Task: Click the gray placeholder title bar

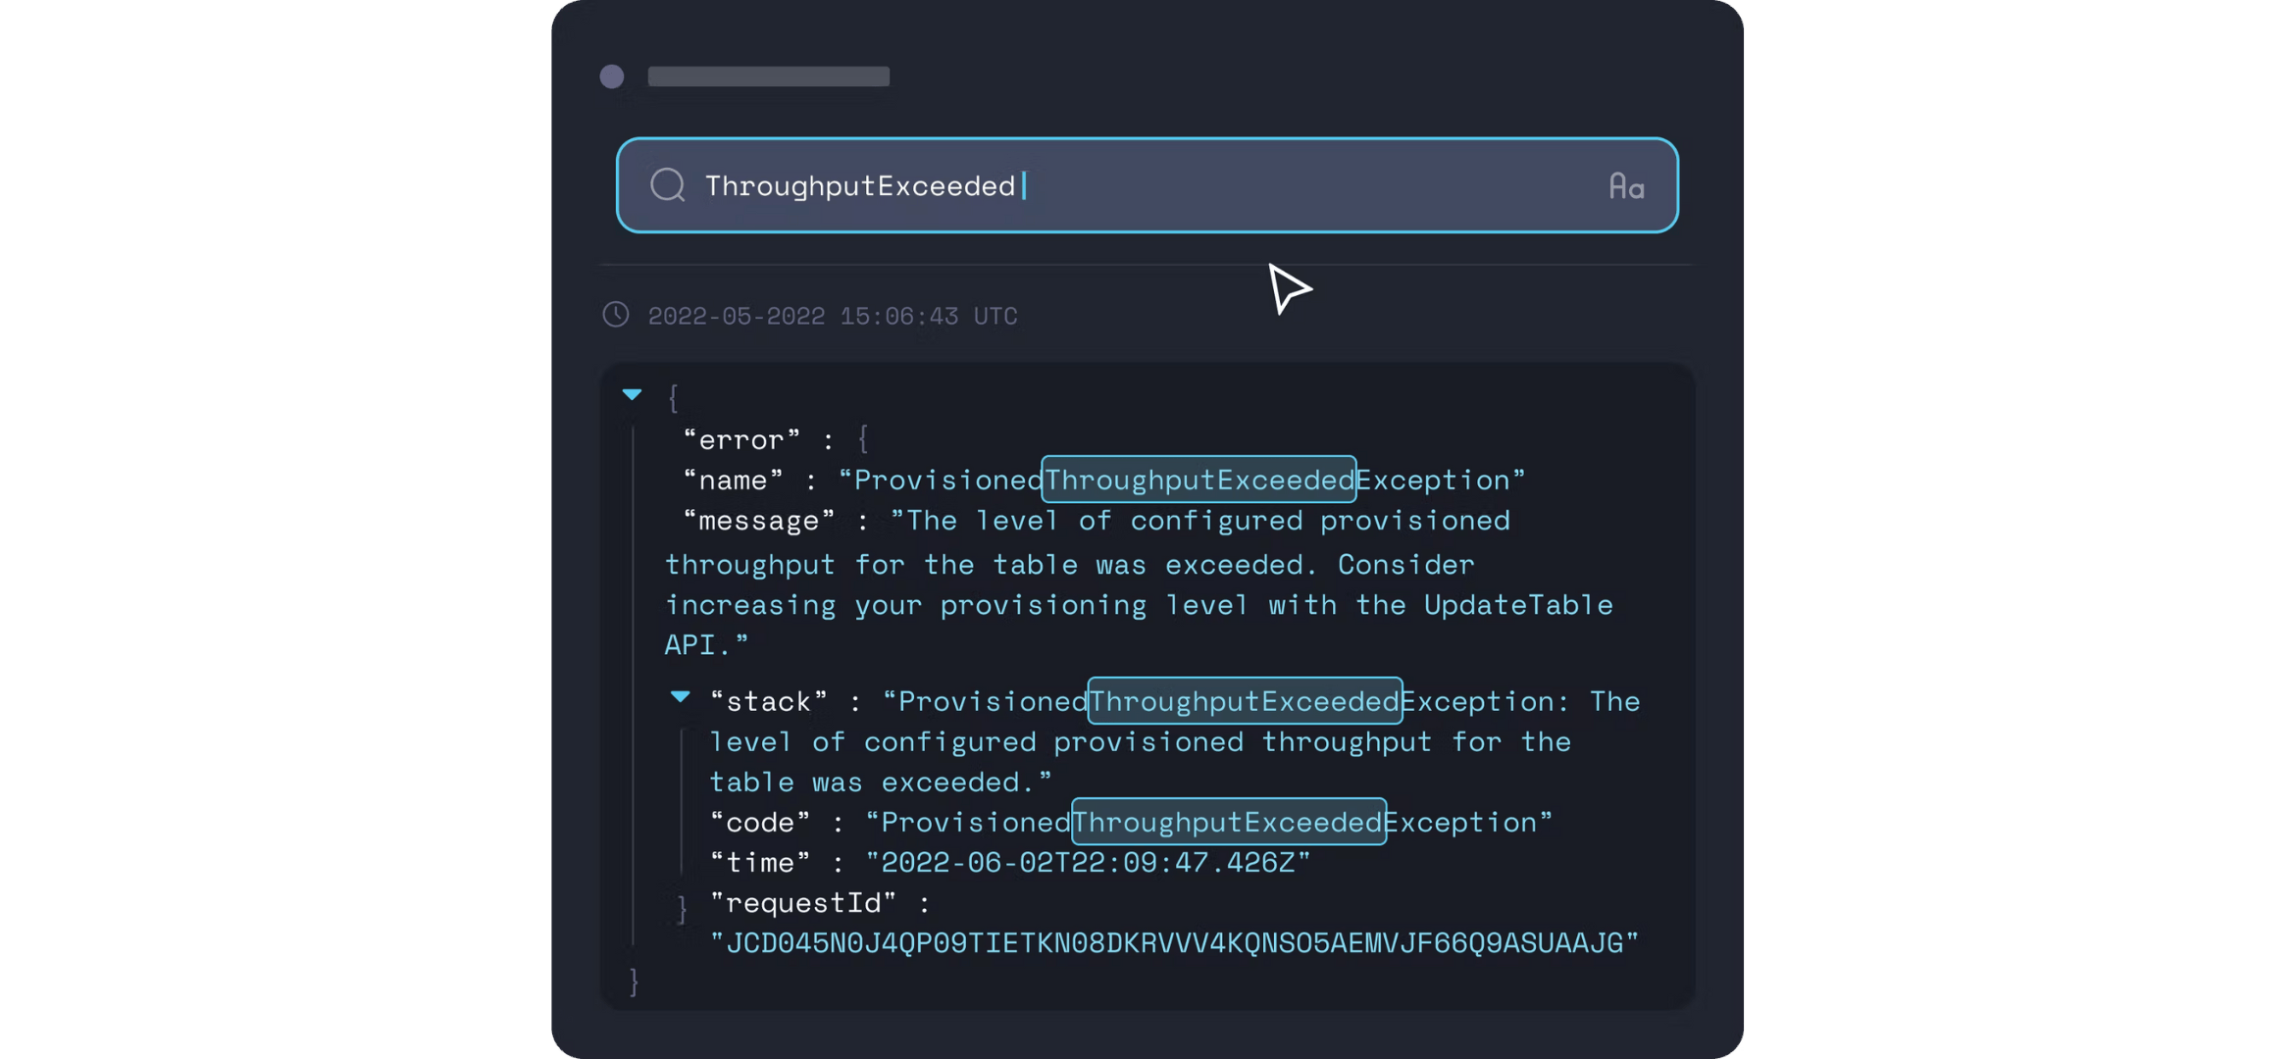Action: [x=769, y=76]
